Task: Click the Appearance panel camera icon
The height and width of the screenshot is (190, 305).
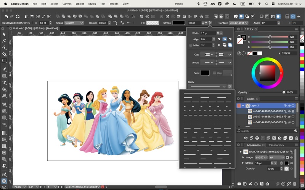Action: tap(268, 184)
